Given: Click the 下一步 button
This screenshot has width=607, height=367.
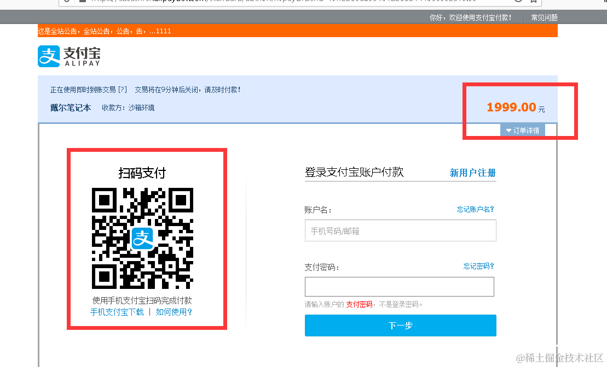Looking at the screenshot, I should tap(400, 325).
